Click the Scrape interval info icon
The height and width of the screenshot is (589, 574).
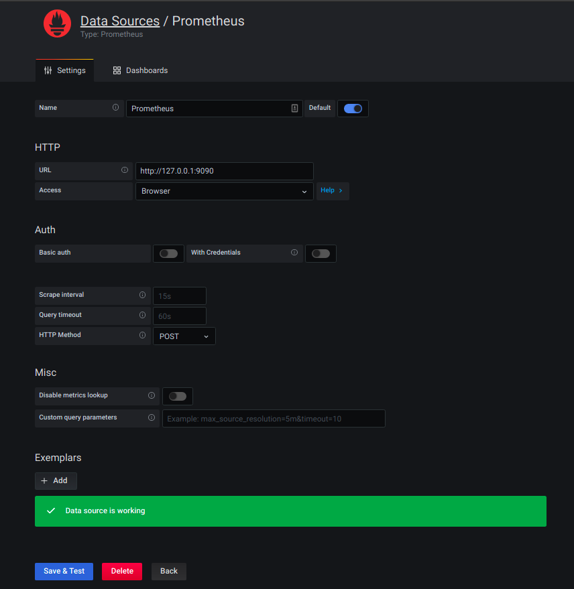tap(142, 295)
